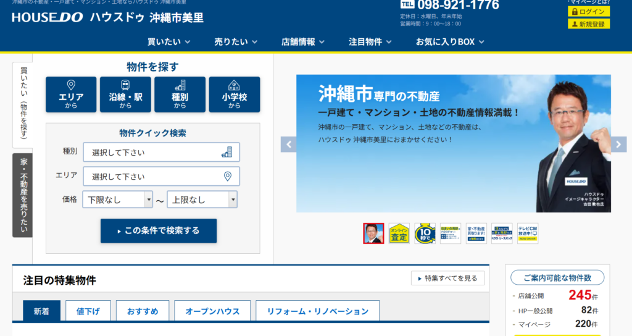Select the 10秒で slide thumbnail
This screenshot has height=336, width=632.
pos(425,233)
